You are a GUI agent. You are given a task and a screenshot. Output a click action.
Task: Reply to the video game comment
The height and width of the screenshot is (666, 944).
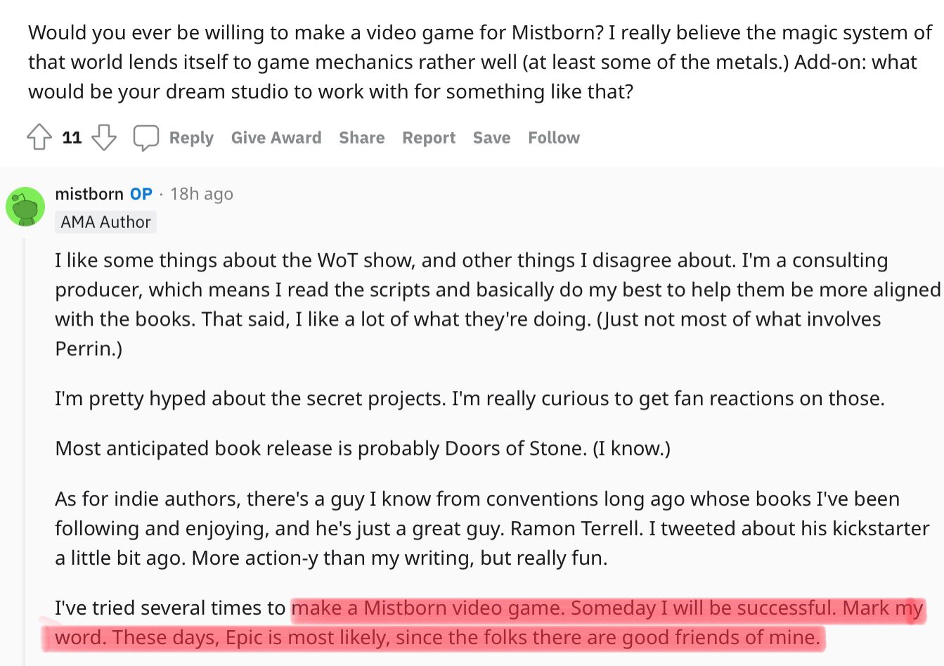click(x=191, y=138)
